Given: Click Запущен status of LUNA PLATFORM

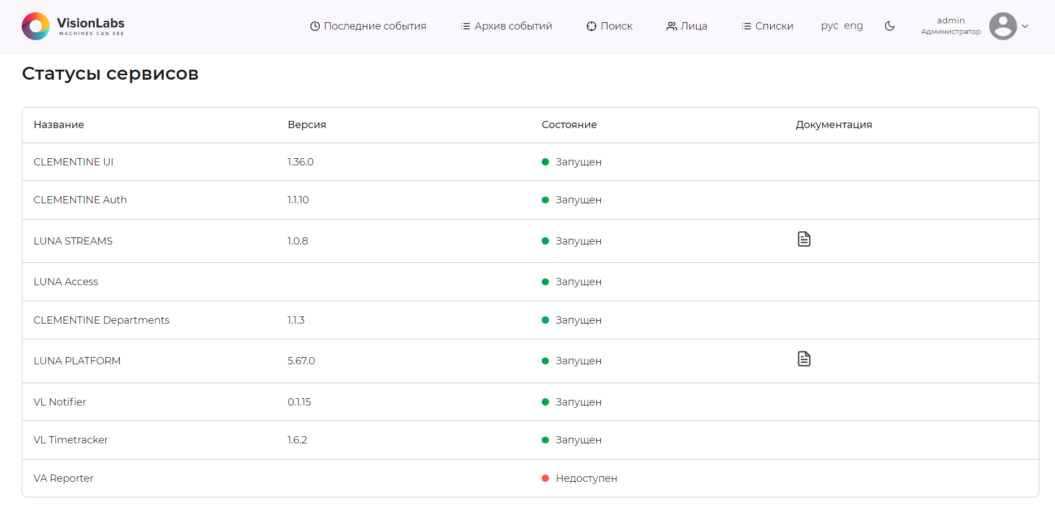Looking at the screenshot, I should pyautogui.click(x=572, y=361).
